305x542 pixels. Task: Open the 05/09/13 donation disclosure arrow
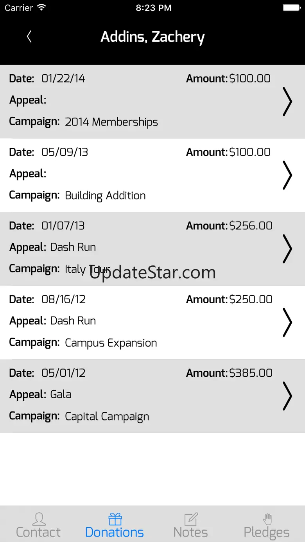287,175
